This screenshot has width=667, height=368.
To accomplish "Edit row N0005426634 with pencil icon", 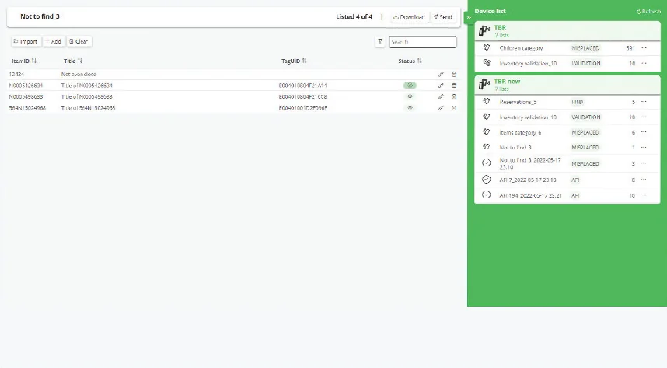I will (x=441, y=86).
